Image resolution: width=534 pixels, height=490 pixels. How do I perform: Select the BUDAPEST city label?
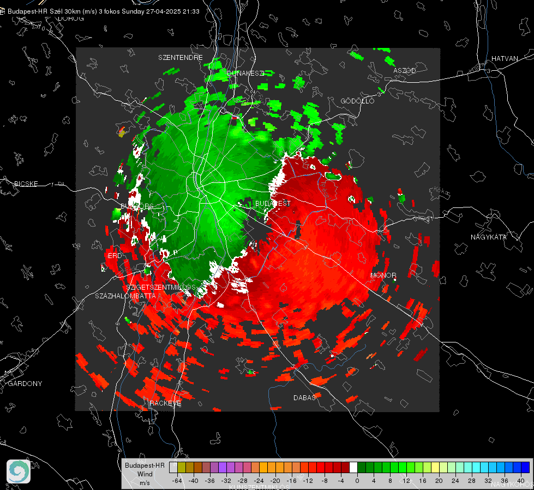(273, 203)
